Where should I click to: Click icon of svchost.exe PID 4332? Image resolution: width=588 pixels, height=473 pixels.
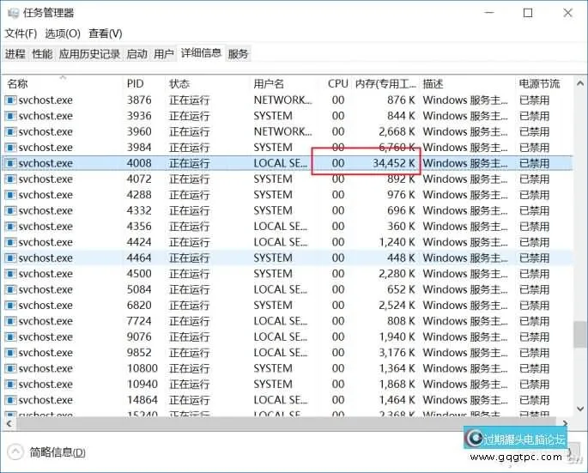pos(10,210)
